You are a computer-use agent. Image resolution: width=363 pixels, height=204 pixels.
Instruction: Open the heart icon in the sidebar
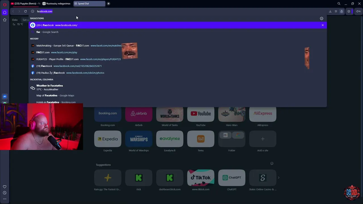point(5,187)
